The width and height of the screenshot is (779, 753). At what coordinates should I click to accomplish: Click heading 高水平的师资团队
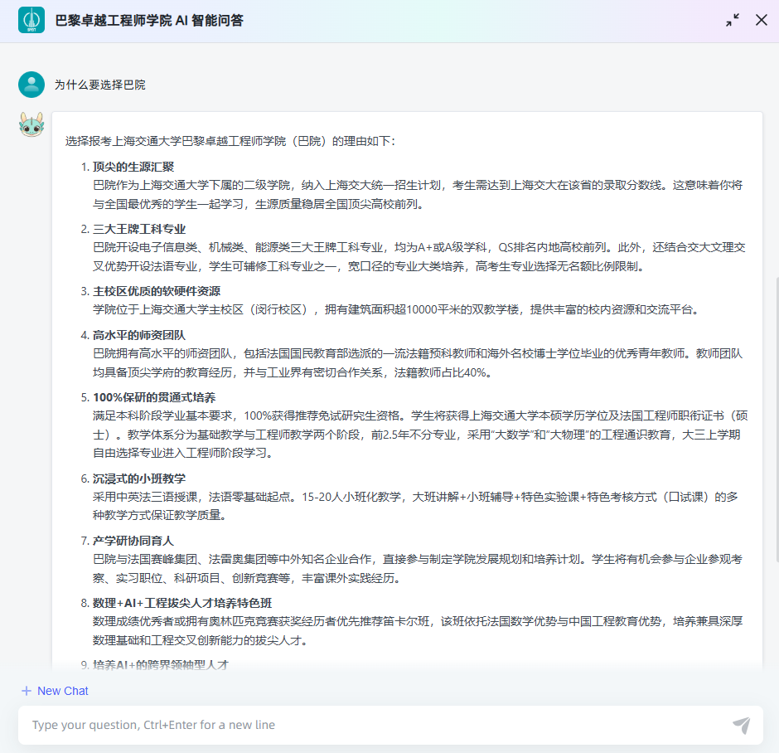pyautogui.click(x=139, y=336)
